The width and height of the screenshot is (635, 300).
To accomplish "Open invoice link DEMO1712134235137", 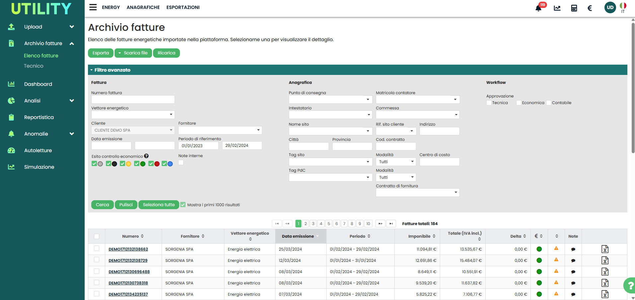I will tap(128, 294).
